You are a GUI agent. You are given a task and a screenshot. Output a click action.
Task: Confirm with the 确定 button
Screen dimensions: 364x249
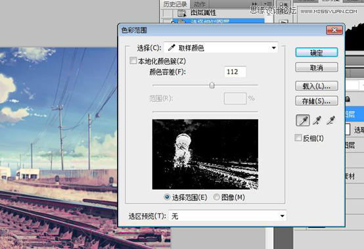tap(317, 53)
